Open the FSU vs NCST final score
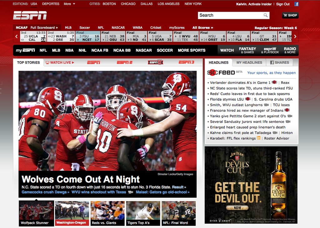This screenshot has height=228, width=320. coord(88,36)
